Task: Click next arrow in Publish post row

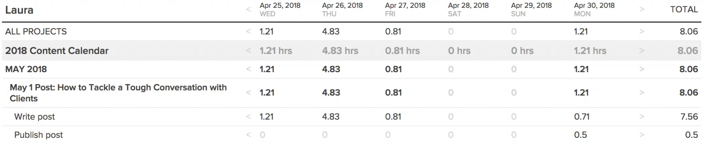Action: [641, 135]
